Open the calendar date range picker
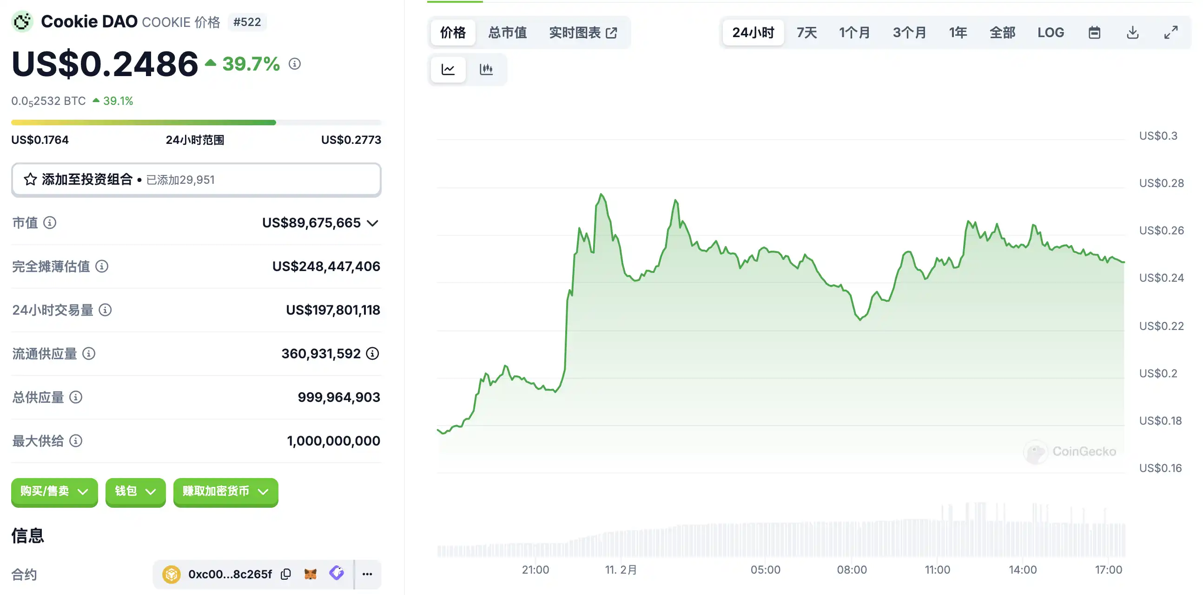Viewport: 1203px width, 595px height. (x=1094, y=32)
